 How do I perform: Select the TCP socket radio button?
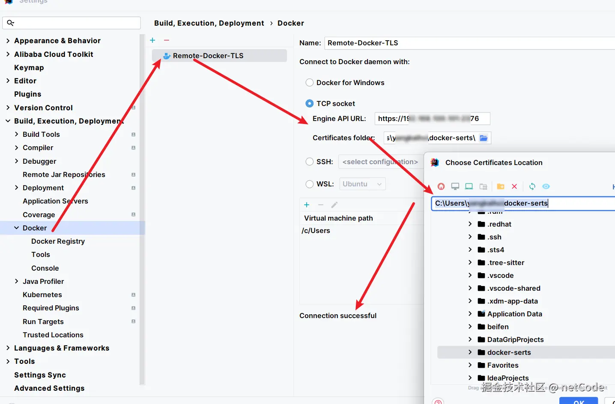click(x=310, y=103)
